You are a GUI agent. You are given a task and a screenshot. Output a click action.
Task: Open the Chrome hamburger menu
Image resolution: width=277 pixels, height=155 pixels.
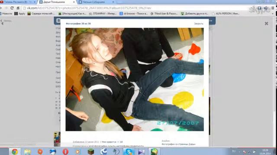click(x=273, y=8)
